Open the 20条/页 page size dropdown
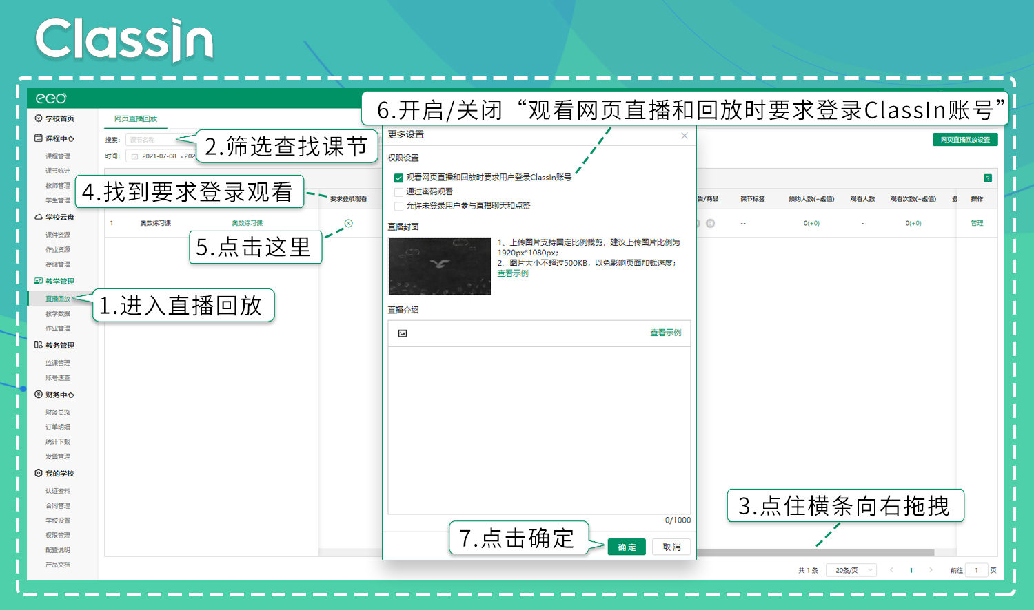Image resolution: width=1034 pixels, height=610 pixels. pos(852,570)
